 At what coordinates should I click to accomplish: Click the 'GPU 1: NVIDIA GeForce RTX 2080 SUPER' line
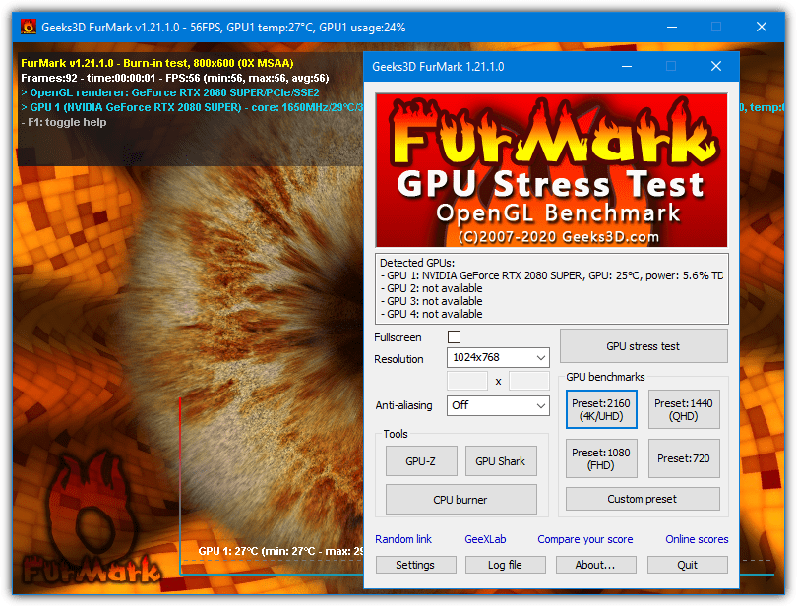(551, 275)
